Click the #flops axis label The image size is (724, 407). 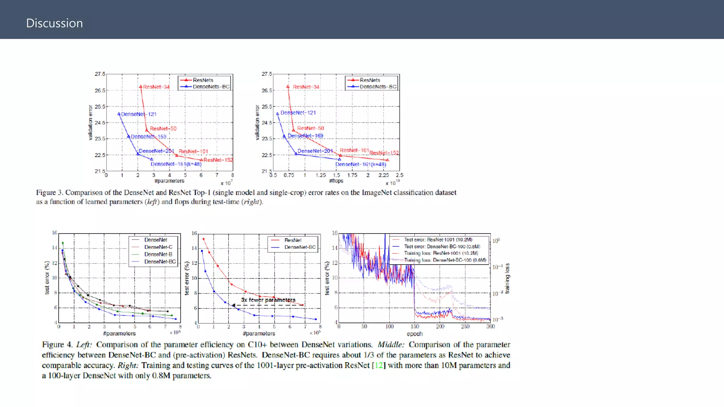coord(336,181)
